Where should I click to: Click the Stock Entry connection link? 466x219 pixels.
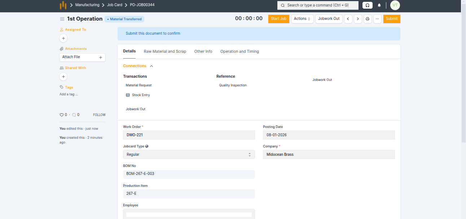tap(141, 95)
